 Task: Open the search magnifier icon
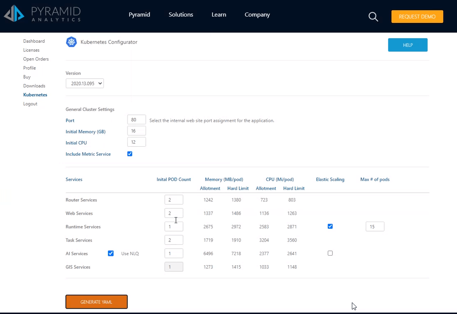pyautogui.click(x=373, y=17)
